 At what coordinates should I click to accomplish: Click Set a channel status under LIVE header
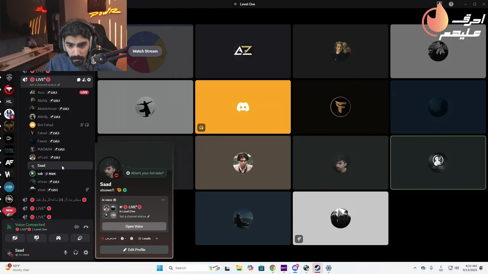45,85
